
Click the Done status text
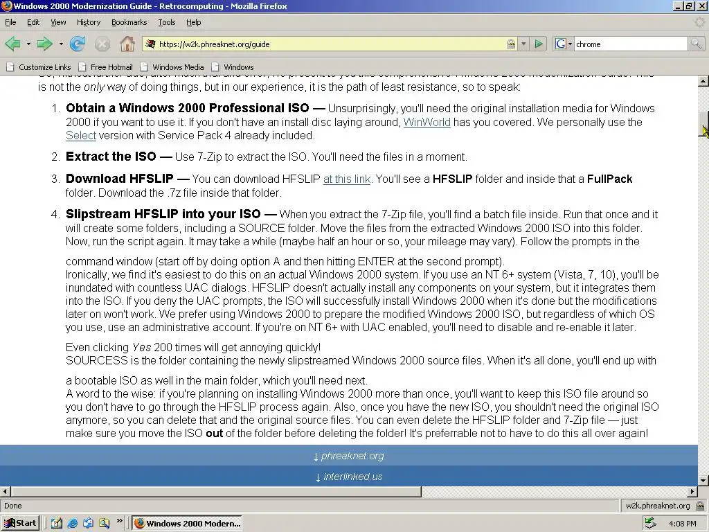pyautogui.click(x=13, y=506)
